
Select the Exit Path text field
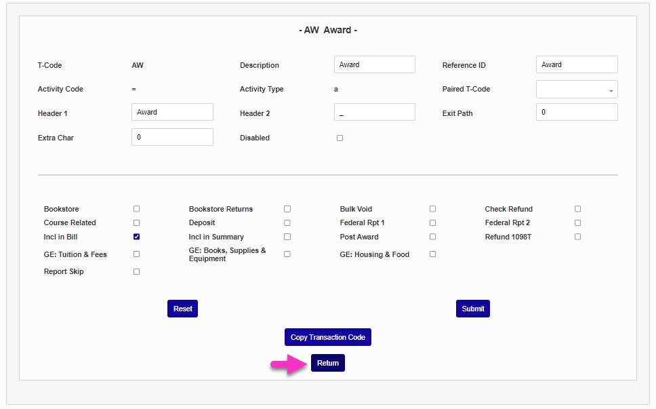pyautogui.click(x=577, y=112)
